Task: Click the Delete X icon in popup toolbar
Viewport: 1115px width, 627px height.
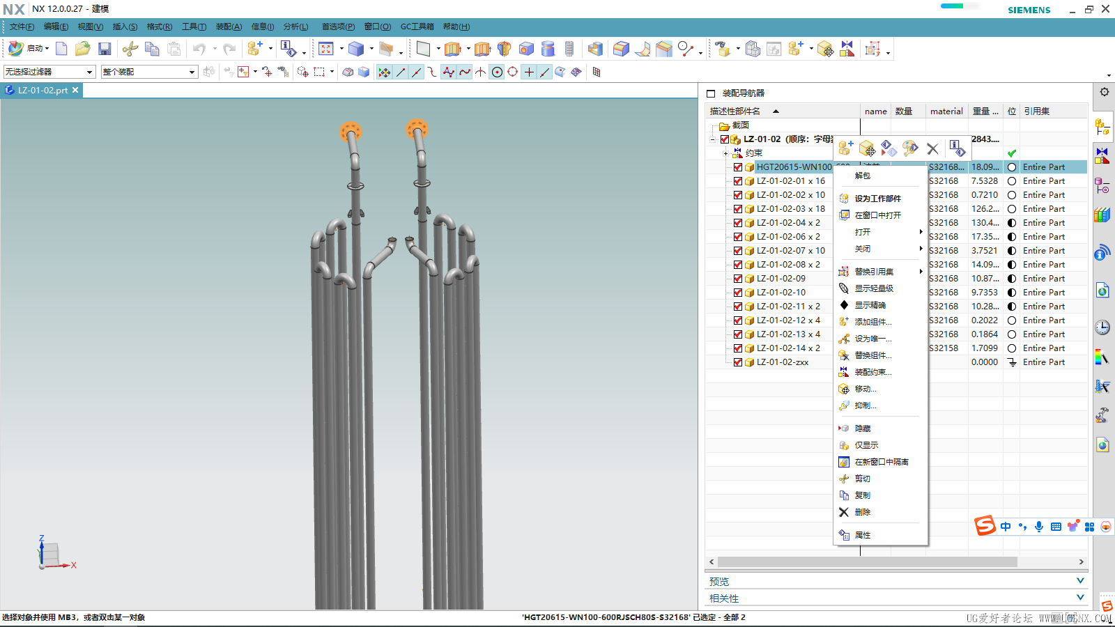Action: point(932,148)
